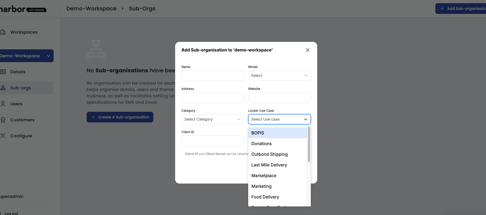Screen dimensions: 486x215
Task: Click the Users person icon
Action: click(x=3, y=104)
